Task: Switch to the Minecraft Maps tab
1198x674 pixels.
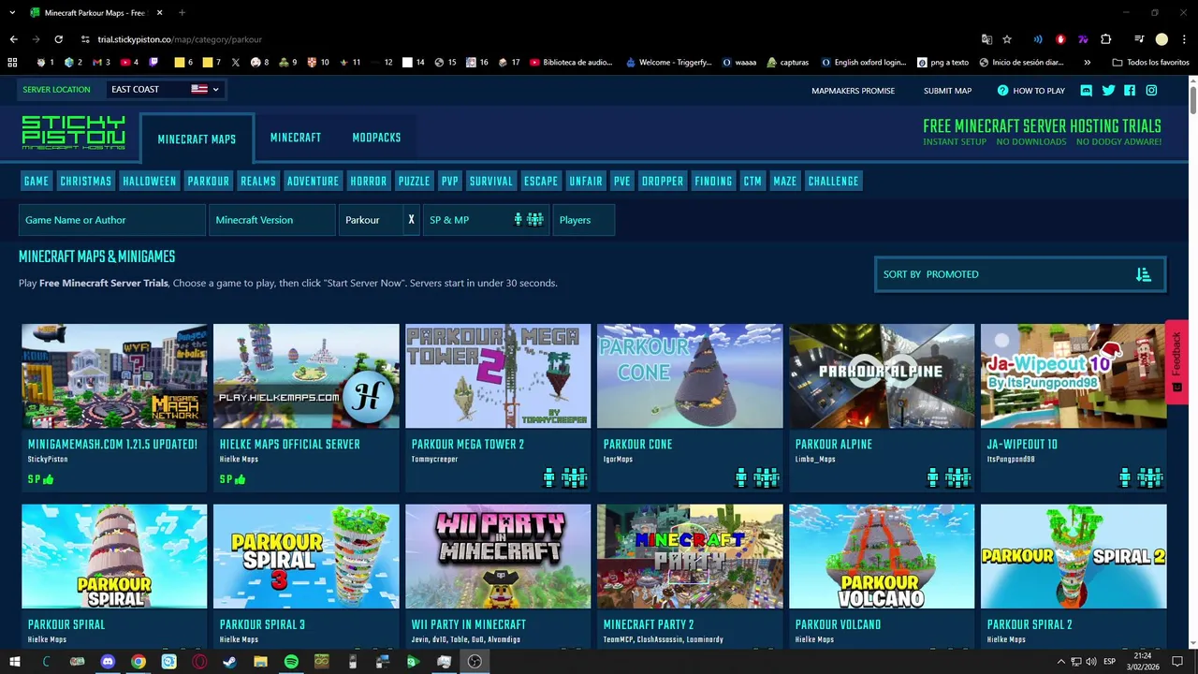Action: [197, 139]
